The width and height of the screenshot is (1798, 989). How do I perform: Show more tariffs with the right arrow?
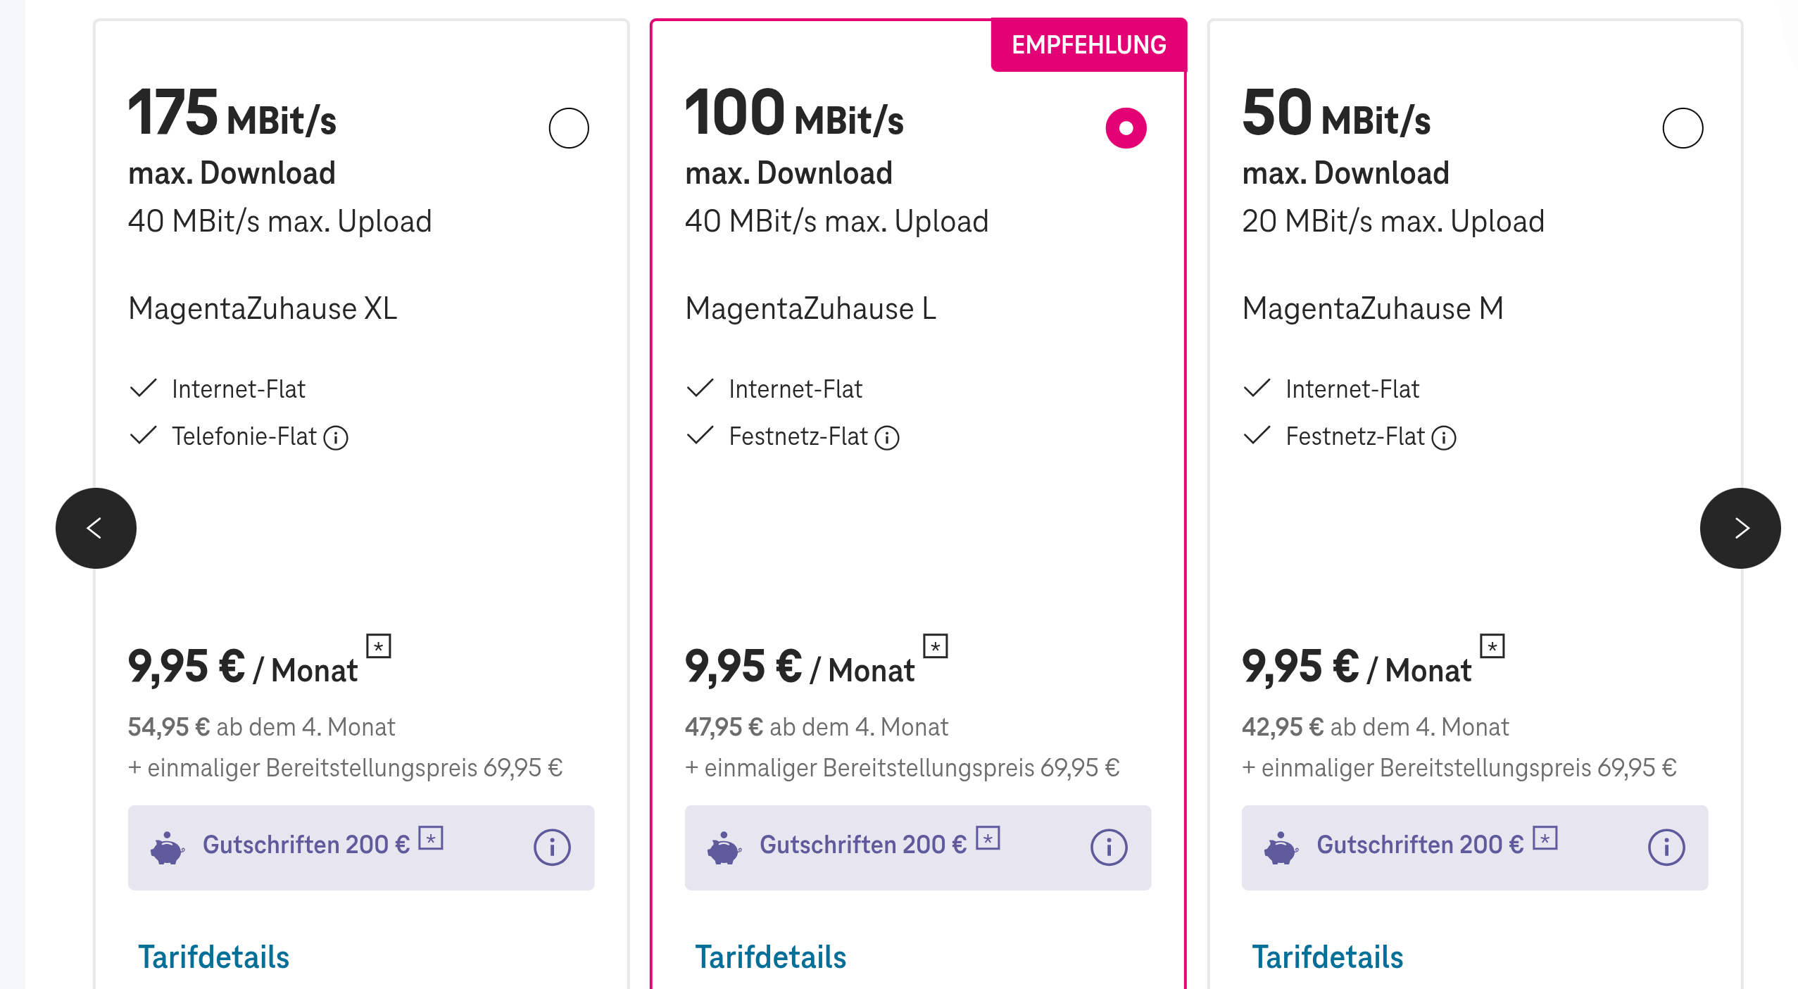click(1742, 528)
